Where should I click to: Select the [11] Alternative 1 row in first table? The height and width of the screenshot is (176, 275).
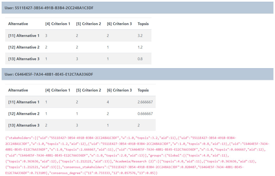click(x=78, y=36)
